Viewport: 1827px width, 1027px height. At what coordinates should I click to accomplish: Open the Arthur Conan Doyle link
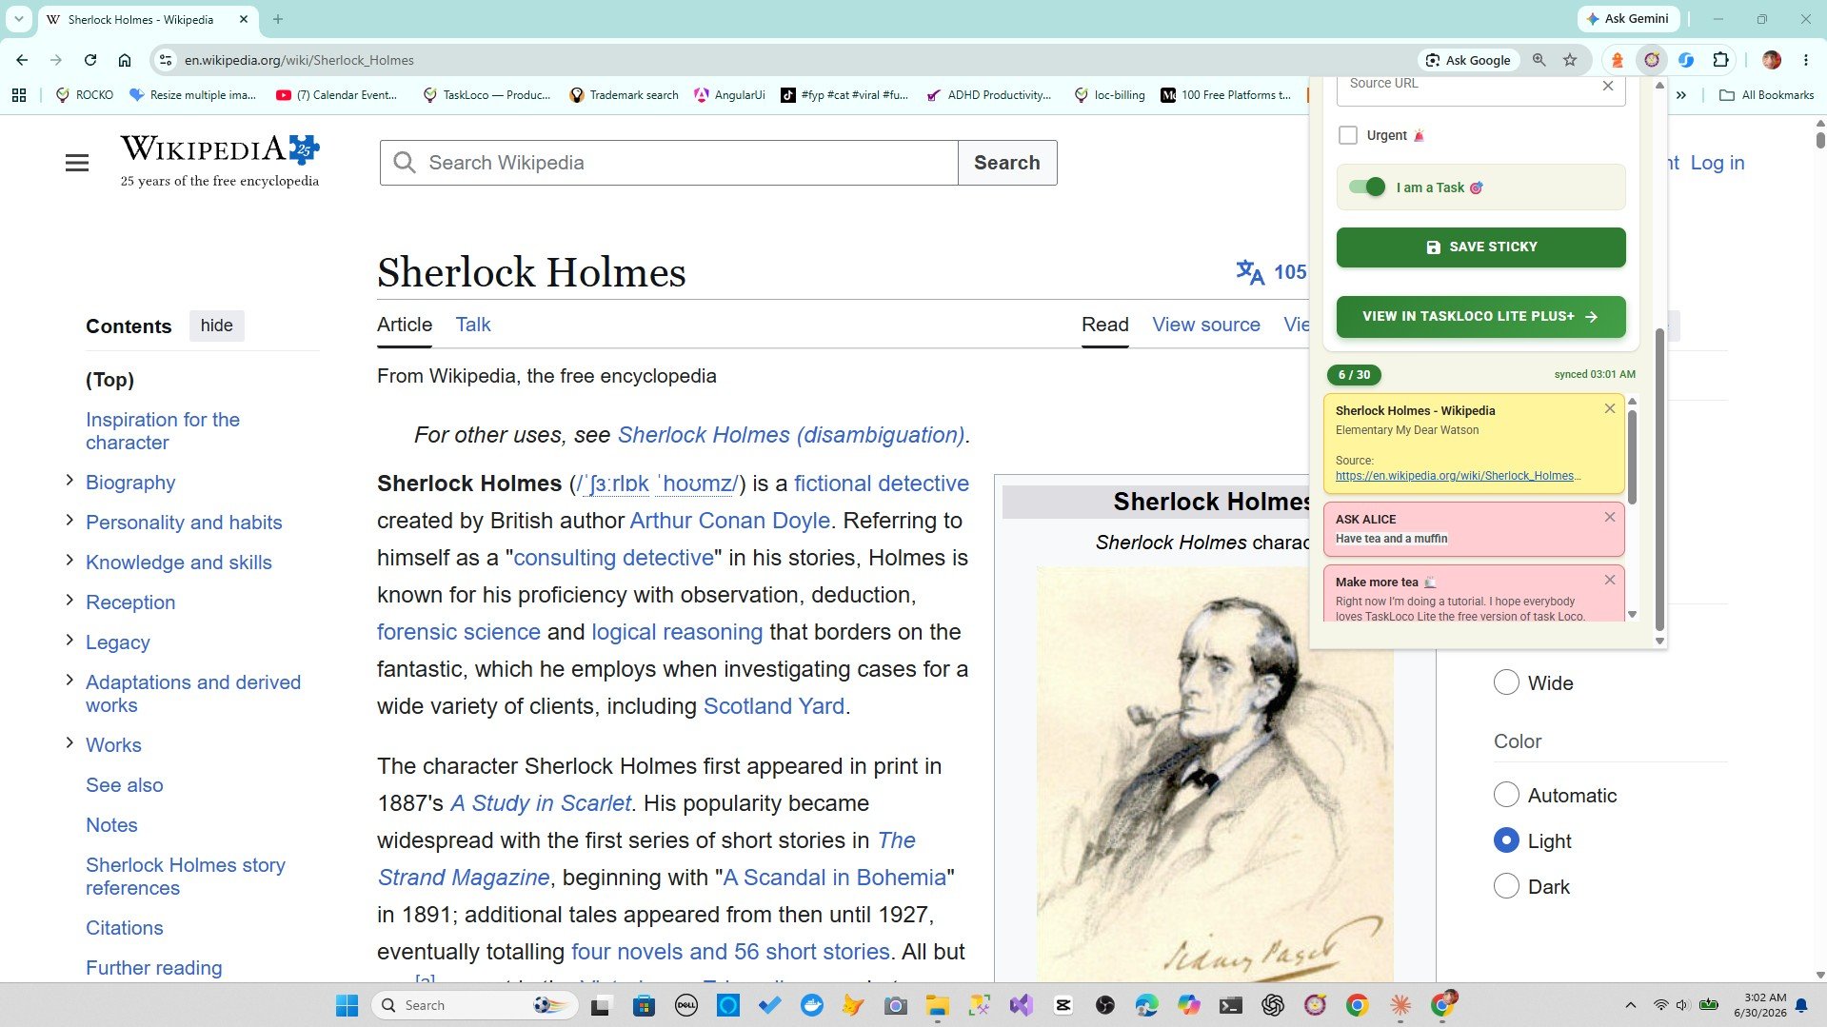[x=730, y=521]
